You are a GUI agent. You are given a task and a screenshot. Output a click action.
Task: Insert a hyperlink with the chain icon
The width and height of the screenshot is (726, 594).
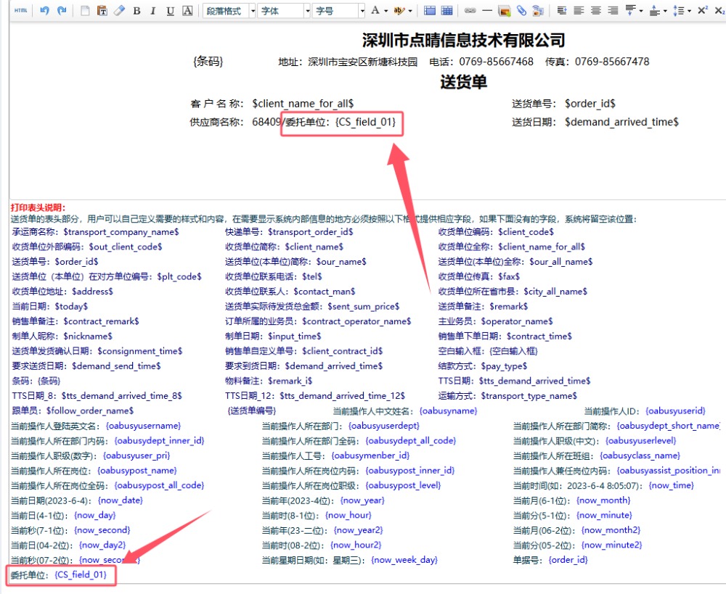pyautogui.click(x=470, y=11)
